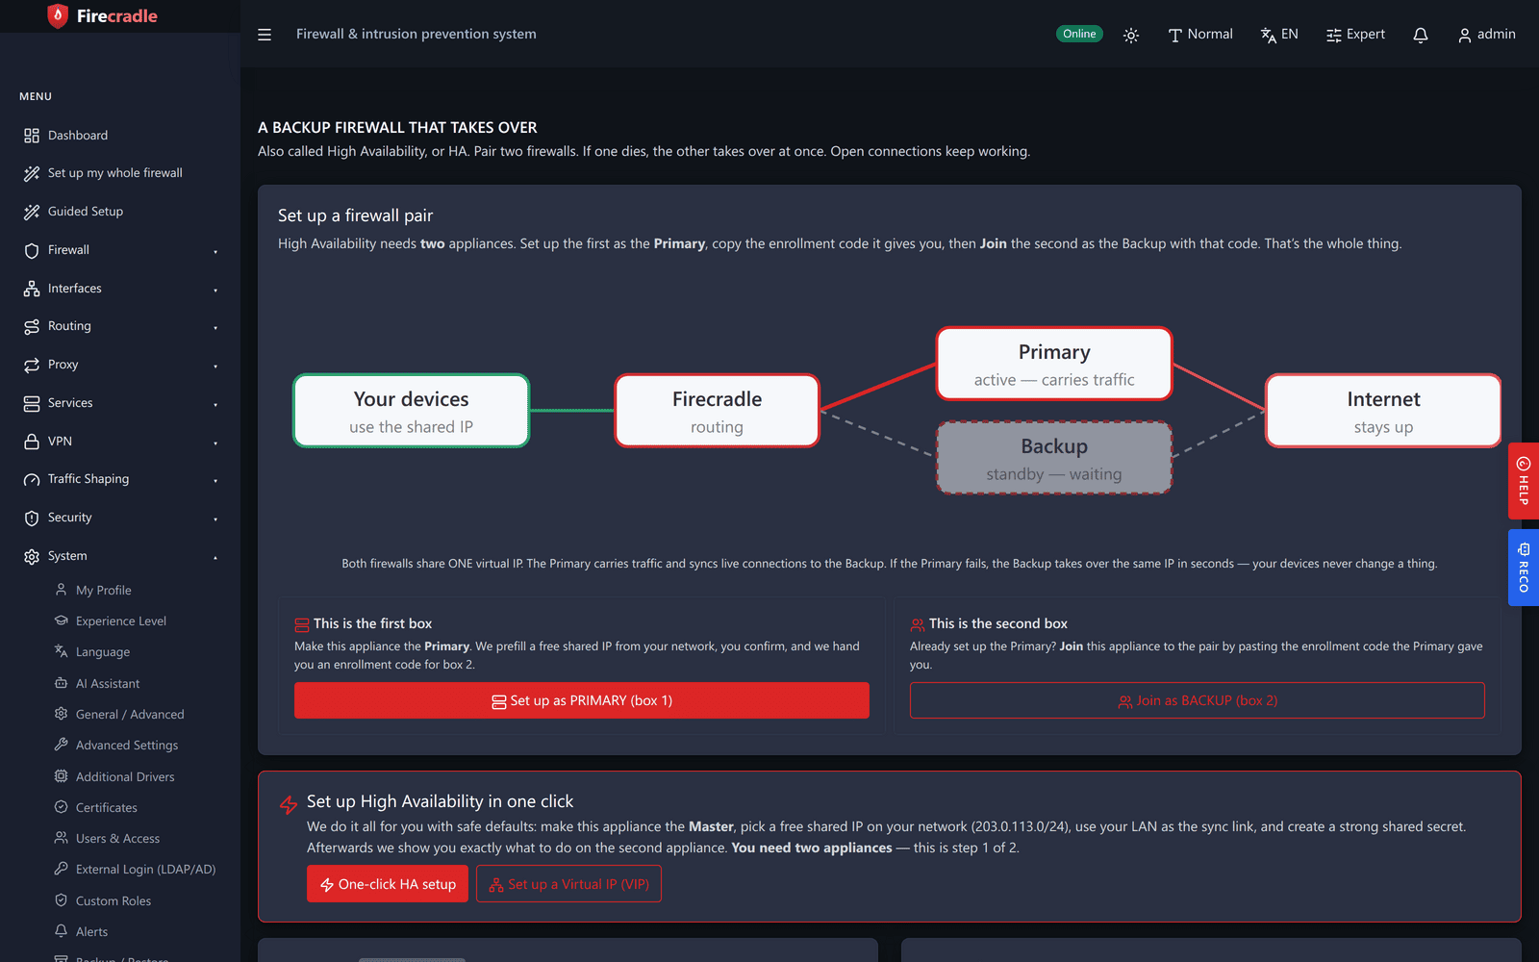
Task: Click the Primary node in diagram
Action: (1054, 364)
